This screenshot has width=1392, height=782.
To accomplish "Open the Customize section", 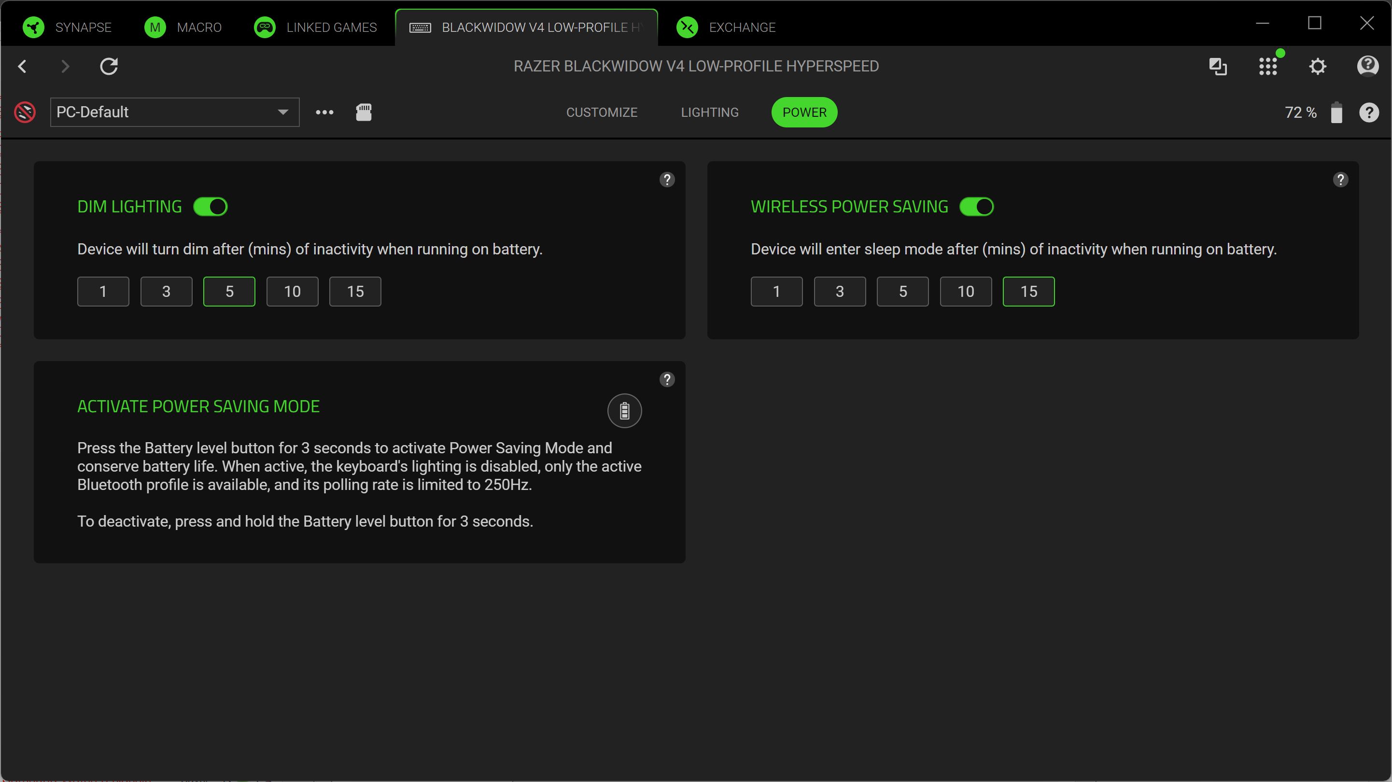I will pos(602,112).
